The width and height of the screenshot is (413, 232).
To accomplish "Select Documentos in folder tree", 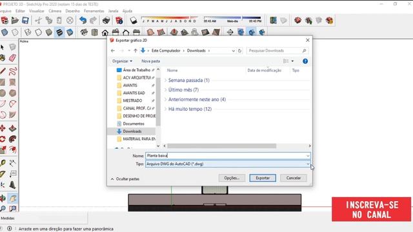I will tap(134, 124).
